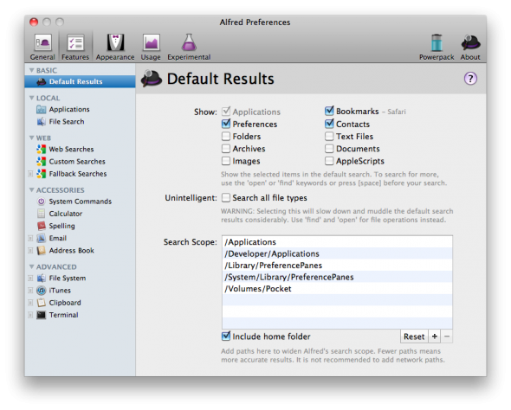Open Fallback Searches label in sidebar
511x410 pixels.
pos(78,174)
